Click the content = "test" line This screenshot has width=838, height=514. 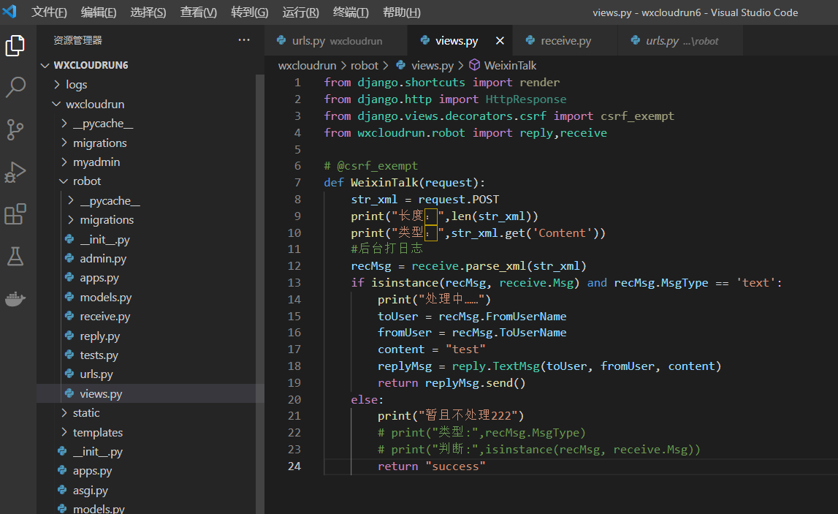(431, 349)
